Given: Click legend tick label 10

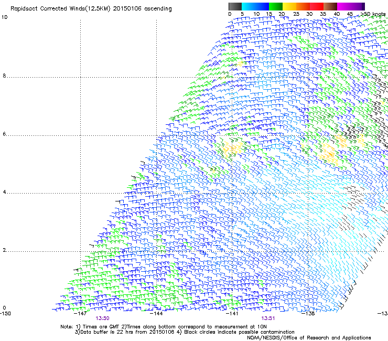Looking at the screenshot, I should [256, 14].
